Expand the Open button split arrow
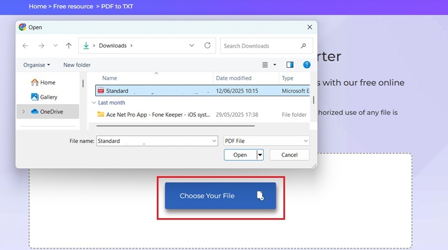 click(x=260, y=155)
